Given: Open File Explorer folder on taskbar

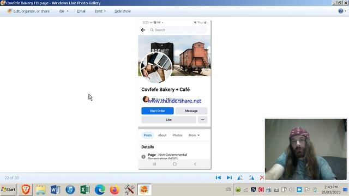Looking at the screenshot, I should coord(41,189).
